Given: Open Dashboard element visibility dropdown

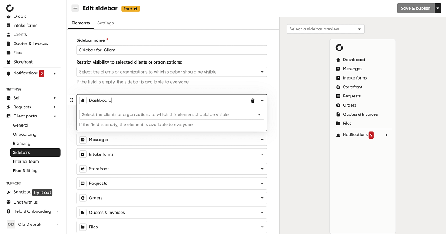Looking at the screenshot, I should [x=172, y=115].
